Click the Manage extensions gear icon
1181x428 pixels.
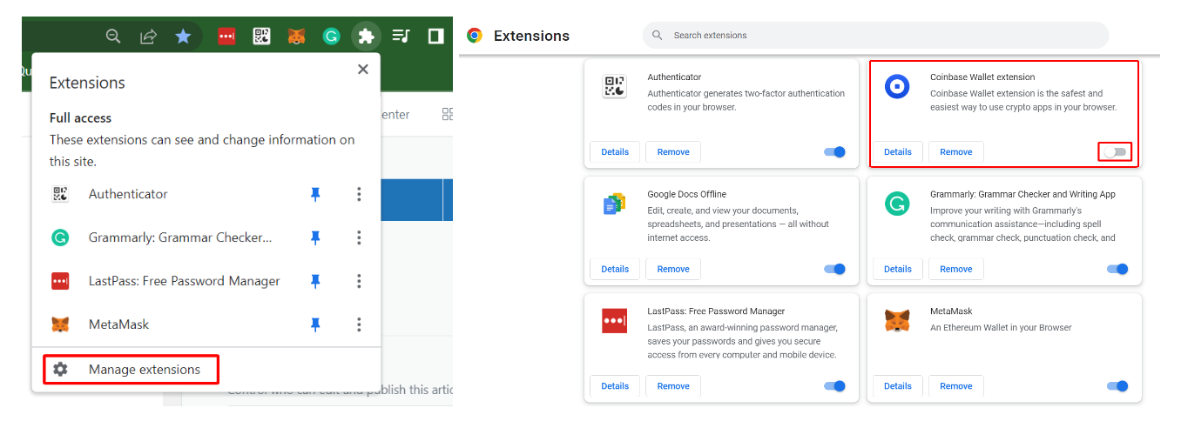[60, 370]
